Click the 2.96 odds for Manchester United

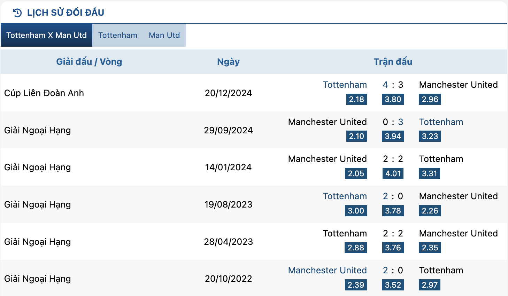pos(430,99)
